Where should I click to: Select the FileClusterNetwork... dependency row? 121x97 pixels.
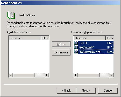tap(94, 52)
